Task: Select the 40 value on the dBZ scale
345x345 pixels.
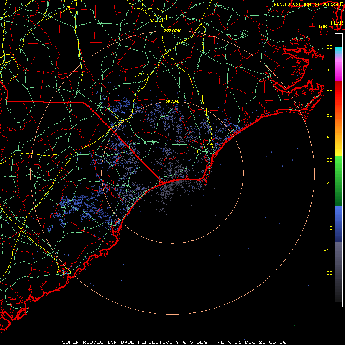Action: 329,138
